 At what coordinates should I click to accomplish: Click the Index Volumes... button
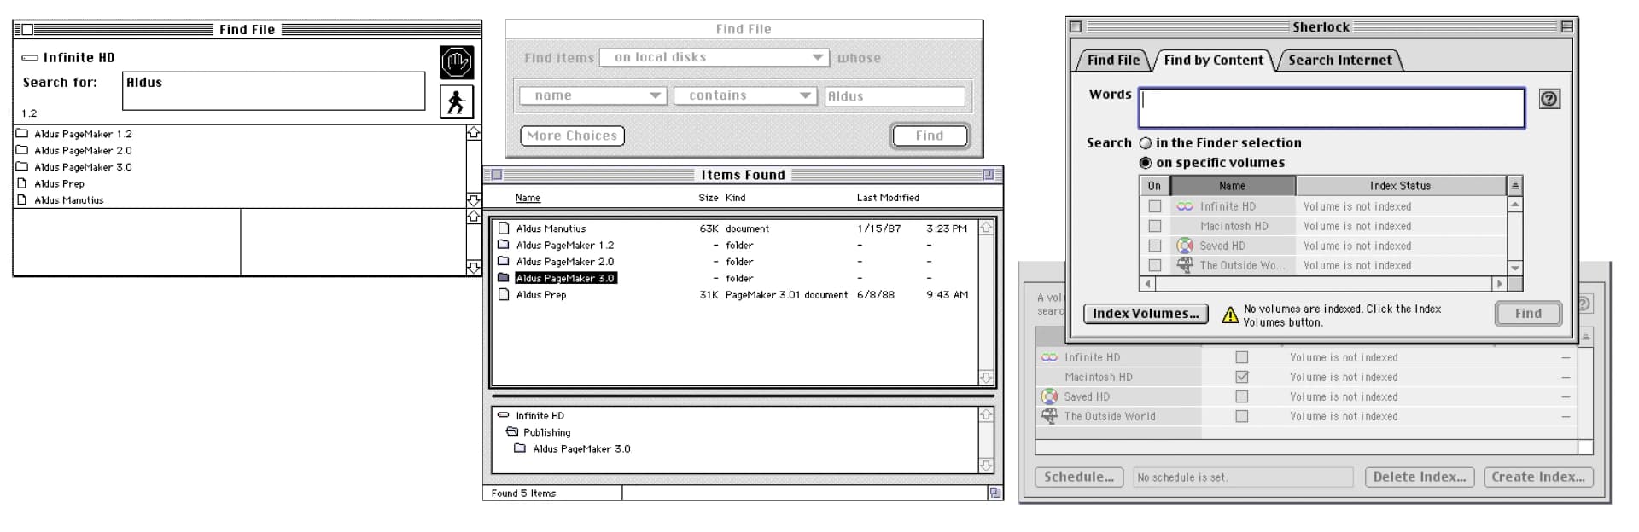[x=1146, y=314]
